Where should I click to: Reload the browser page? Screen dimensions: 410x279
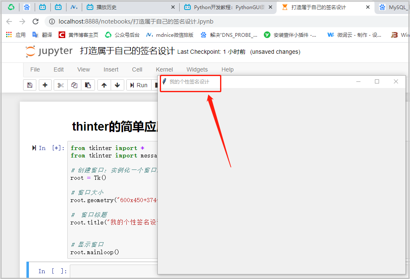coord(36,21)
